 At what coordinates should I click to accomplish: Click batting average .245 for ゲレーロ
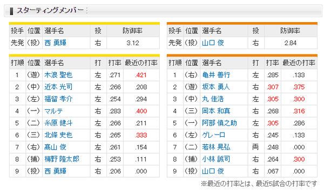tap(272, 135)
